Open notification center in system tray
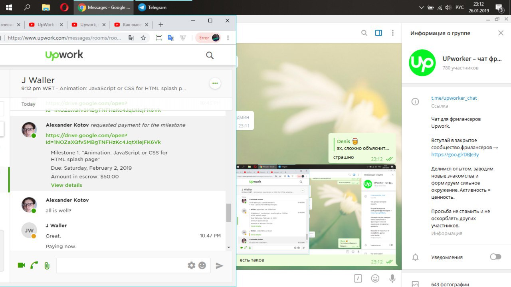The height and width of the screenshot is (287, 511). pos(499,8)
